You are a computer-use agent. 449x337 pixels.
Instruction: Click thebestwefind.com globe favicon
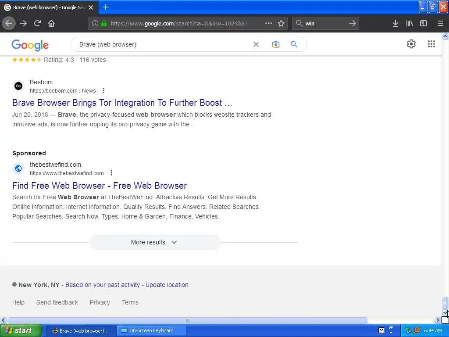18,168
